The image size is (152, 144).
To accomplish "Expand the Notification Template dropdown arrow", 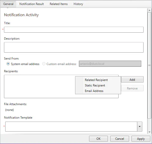I will 140,127.
